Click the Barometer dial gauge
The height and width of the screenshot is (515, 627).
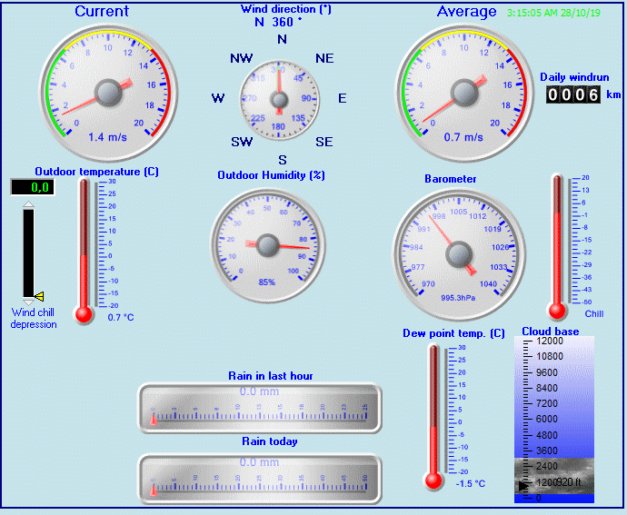click(x=459, y=252)
